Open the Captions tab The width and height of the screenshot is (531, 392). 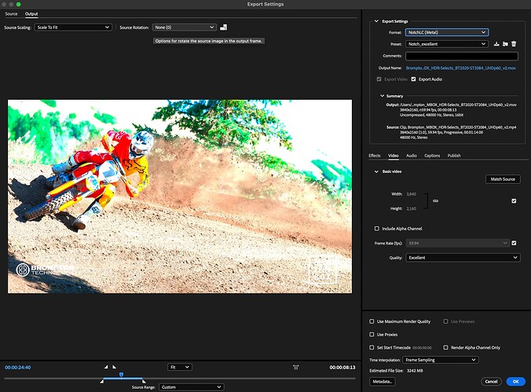(432, 156)
